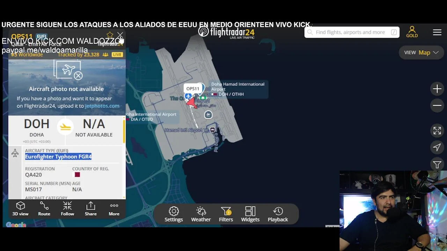This screenshot has width=447, height=251.
Task: Enter fullscreen map mode
Action: pos(437,131)
